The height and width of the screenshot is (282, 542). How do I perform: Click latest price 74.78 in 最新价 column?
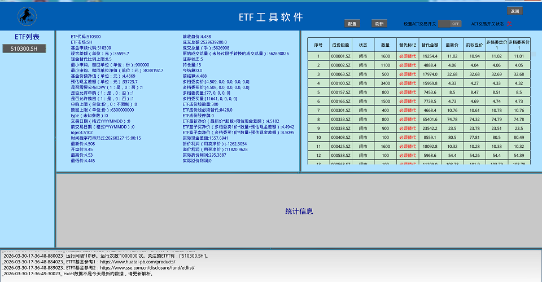452,120
